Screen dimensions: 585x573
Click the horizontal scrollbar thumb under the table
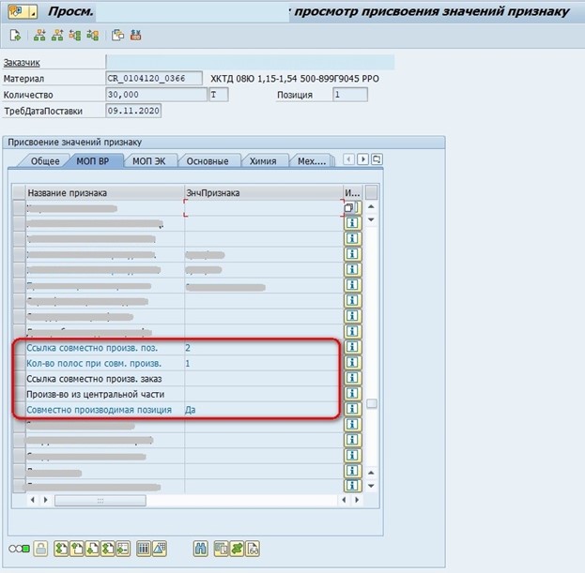pos(100,501)
